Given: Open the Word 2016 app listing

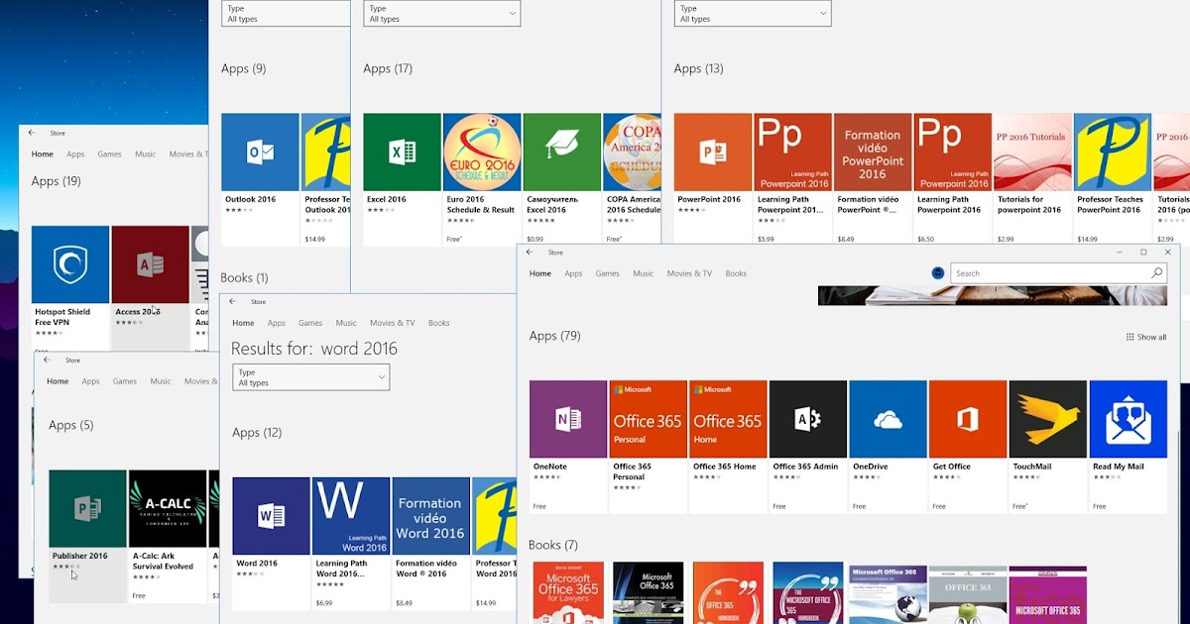Looking at the screenshot, I should tap(271, 515).
